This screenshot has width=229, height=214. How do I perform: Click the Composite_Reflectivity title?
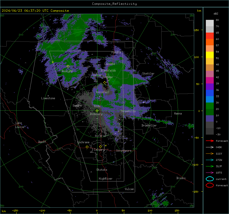(114, 4)
